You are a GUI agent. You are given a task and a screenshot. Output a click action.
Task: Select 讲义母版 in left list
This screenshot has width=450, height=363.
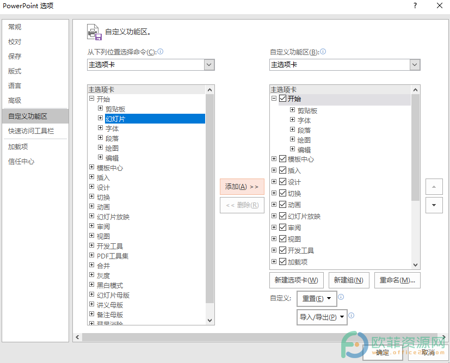110,305
